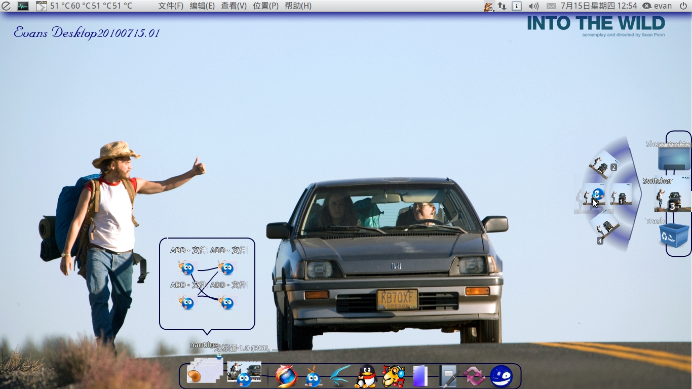This screenshot has width=692, height=389.
Task: Click the boxed 'i' info tray icon
Action: pos(517,6)
